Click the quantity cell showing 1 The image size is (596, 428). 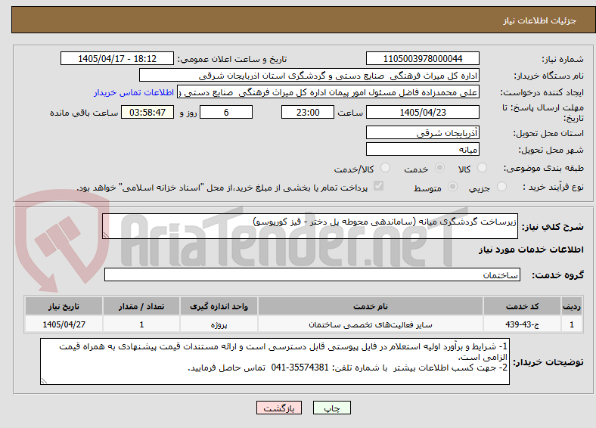click(141, 324)
